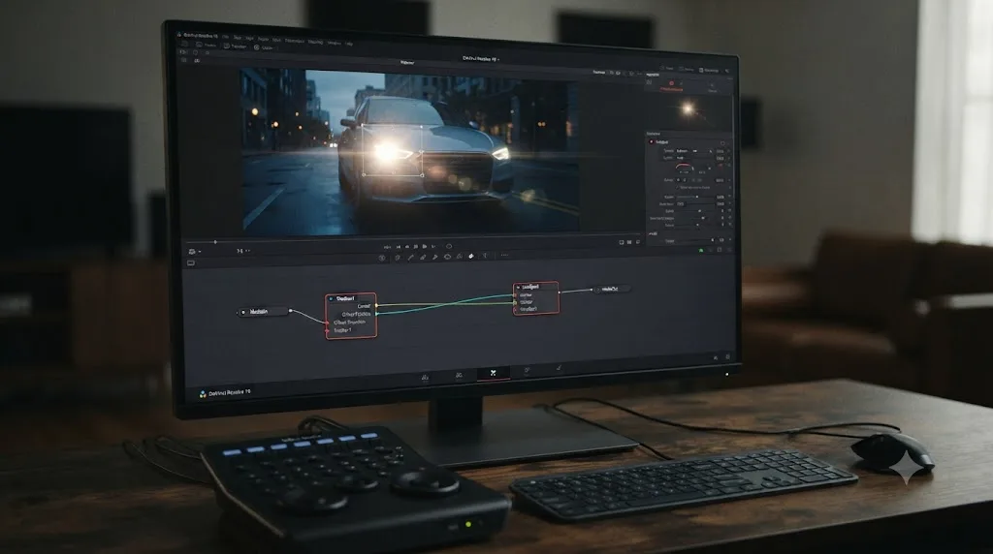Select the paint brush tool in the node toolbar
Image resolution: width=993 pixels, height=554 pixels.
pos(410,258)
